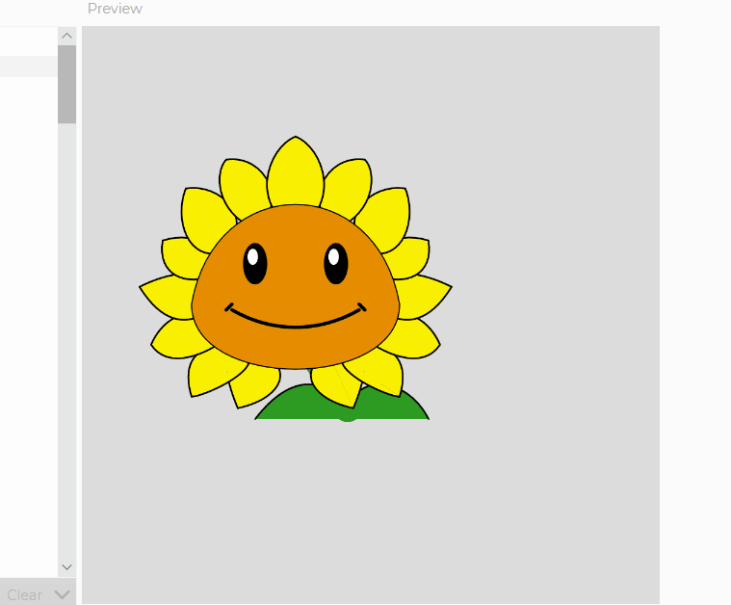Image resolution: width=731 pixels, height=605 pixels.
Task: Open the dropdown chevron next to Clear
Action: coord(62,594)
